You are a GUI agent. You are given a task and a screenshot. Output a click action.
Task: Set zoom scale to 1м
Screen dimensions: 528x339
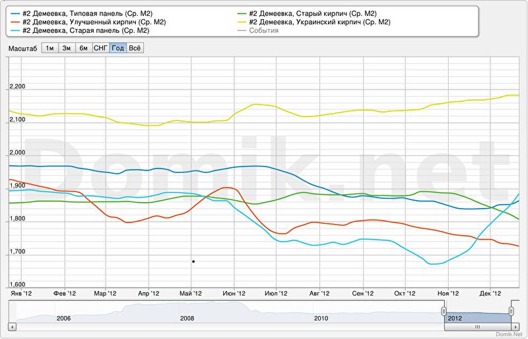tap(49, 48)
